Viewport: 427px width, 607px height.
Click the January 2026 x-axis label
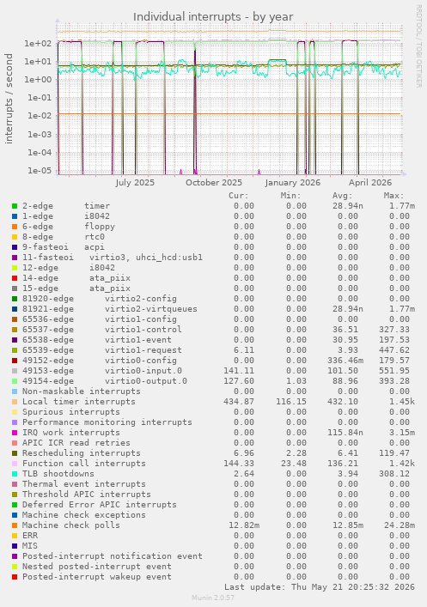point(293,183)
